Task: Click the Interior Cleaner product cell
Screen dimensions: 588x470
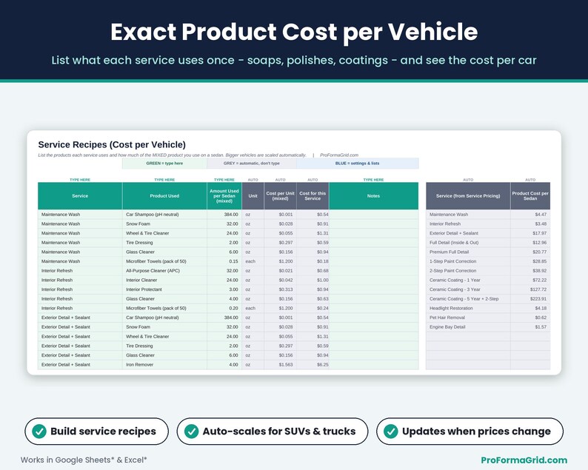Action: tap(164, 280)
